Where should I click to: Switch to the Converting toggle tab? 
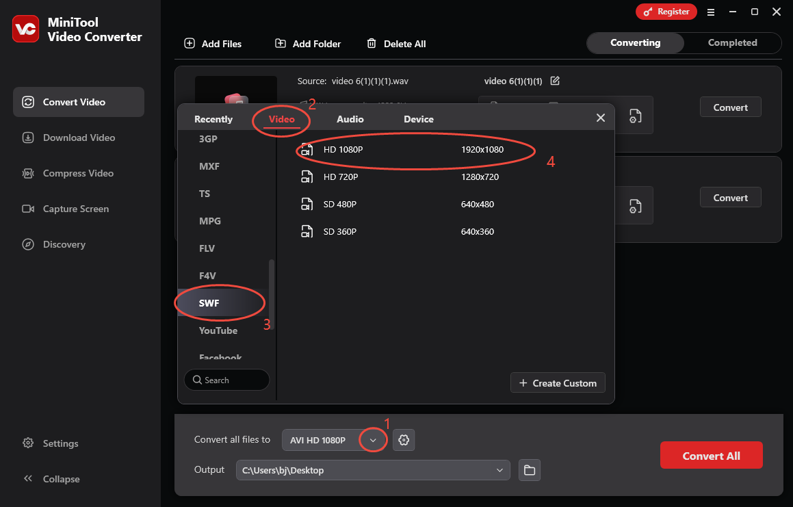635,43
